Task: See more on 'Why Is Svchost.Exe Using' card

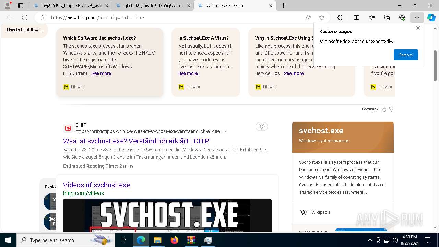Action: click(x=294, y=73)
